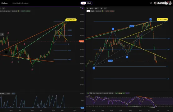The height and width of the screenshot is (112, 173).
Task: Click the indicators fx icon on right chart
Action: [x=101, y=8]
